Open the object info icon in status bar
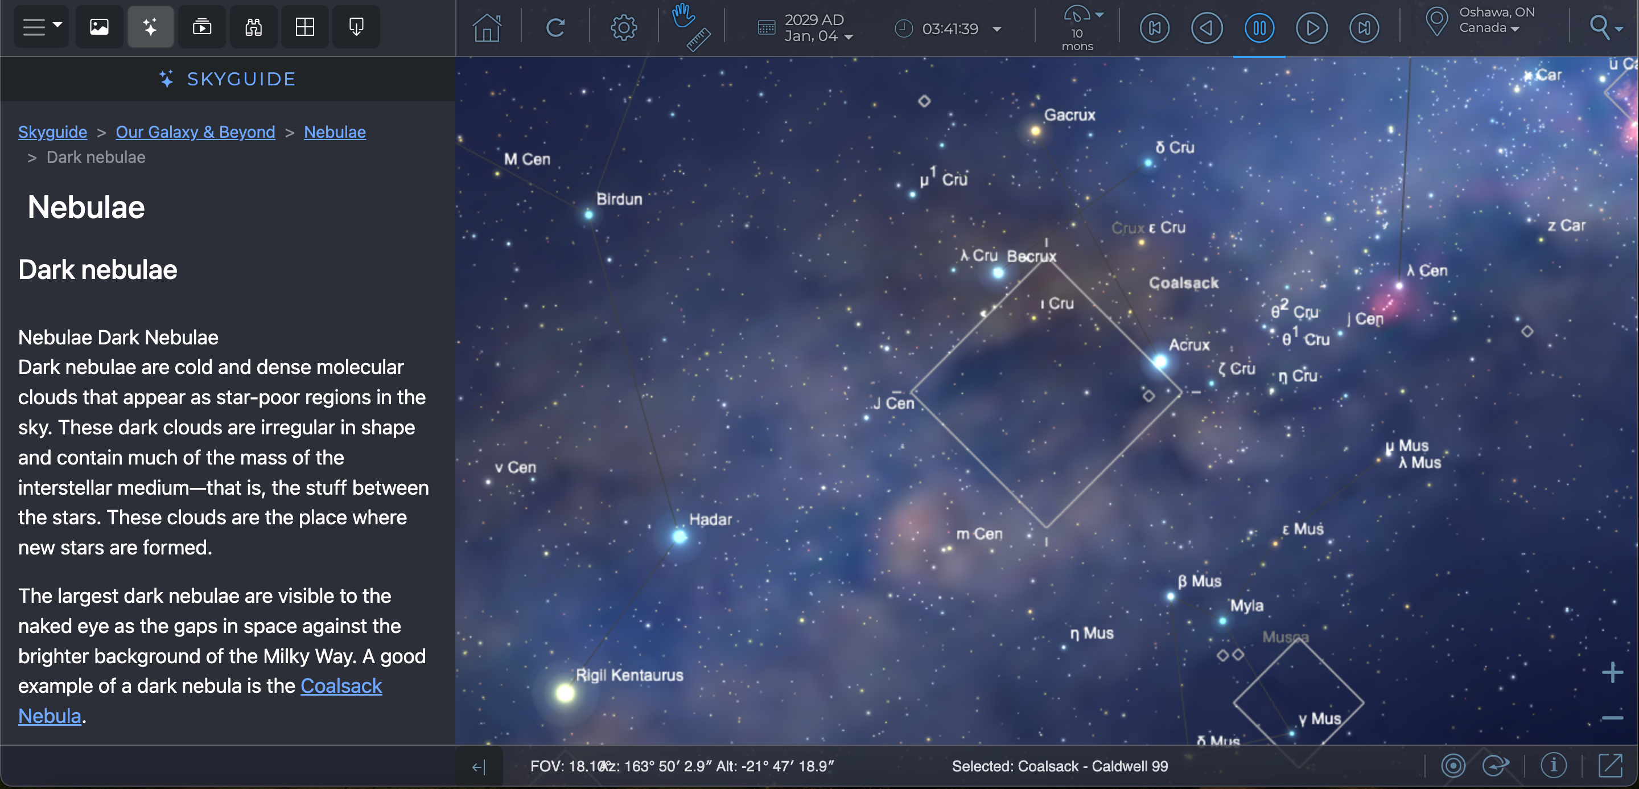The image size is (1639, 789). 1553,766
